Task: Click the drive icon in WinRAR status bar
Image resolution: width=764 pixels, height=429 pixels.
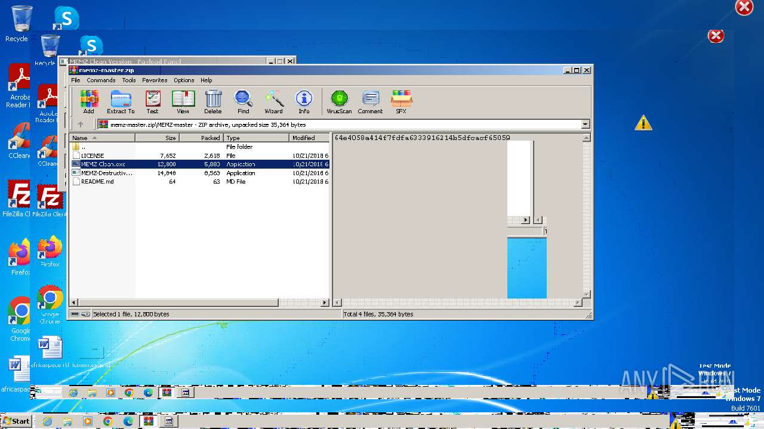Action: click(x=75, y=314)
